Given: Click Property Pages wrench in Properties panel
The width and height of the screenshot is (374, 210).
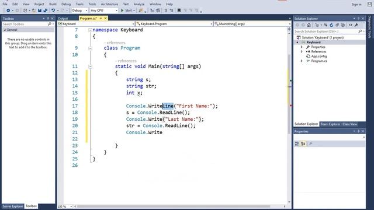Looking at the screenshot, I should [310, 143].
